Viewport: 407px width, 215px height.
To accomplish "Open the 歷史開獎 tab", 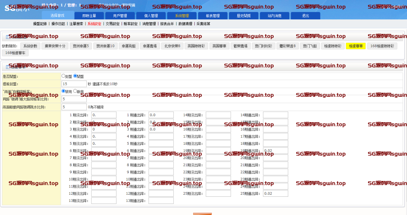I will 244,16.
